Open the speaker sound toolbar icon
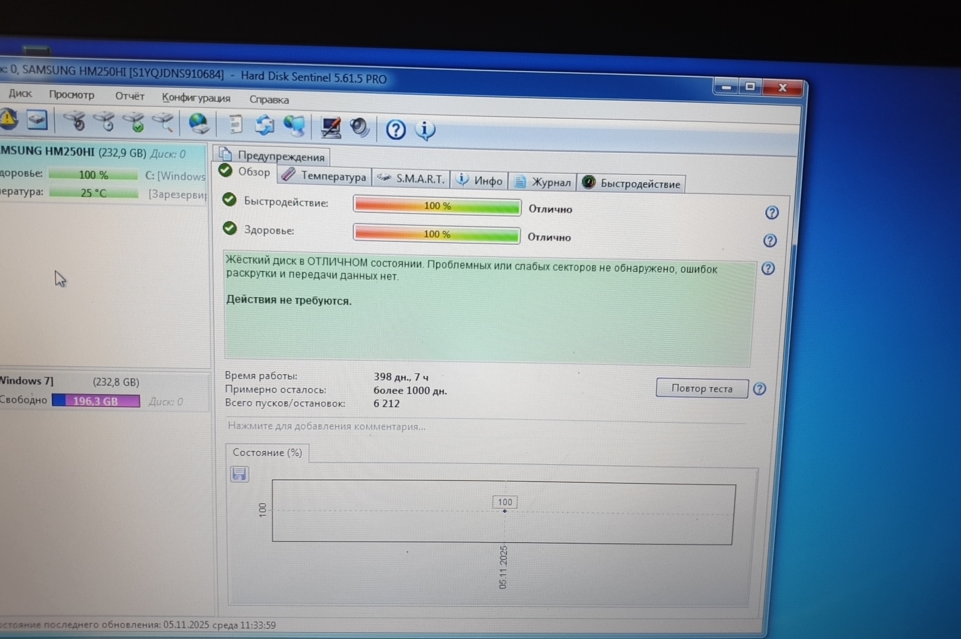The width and height of the screenshot is (961, 639). pos(359,127)
